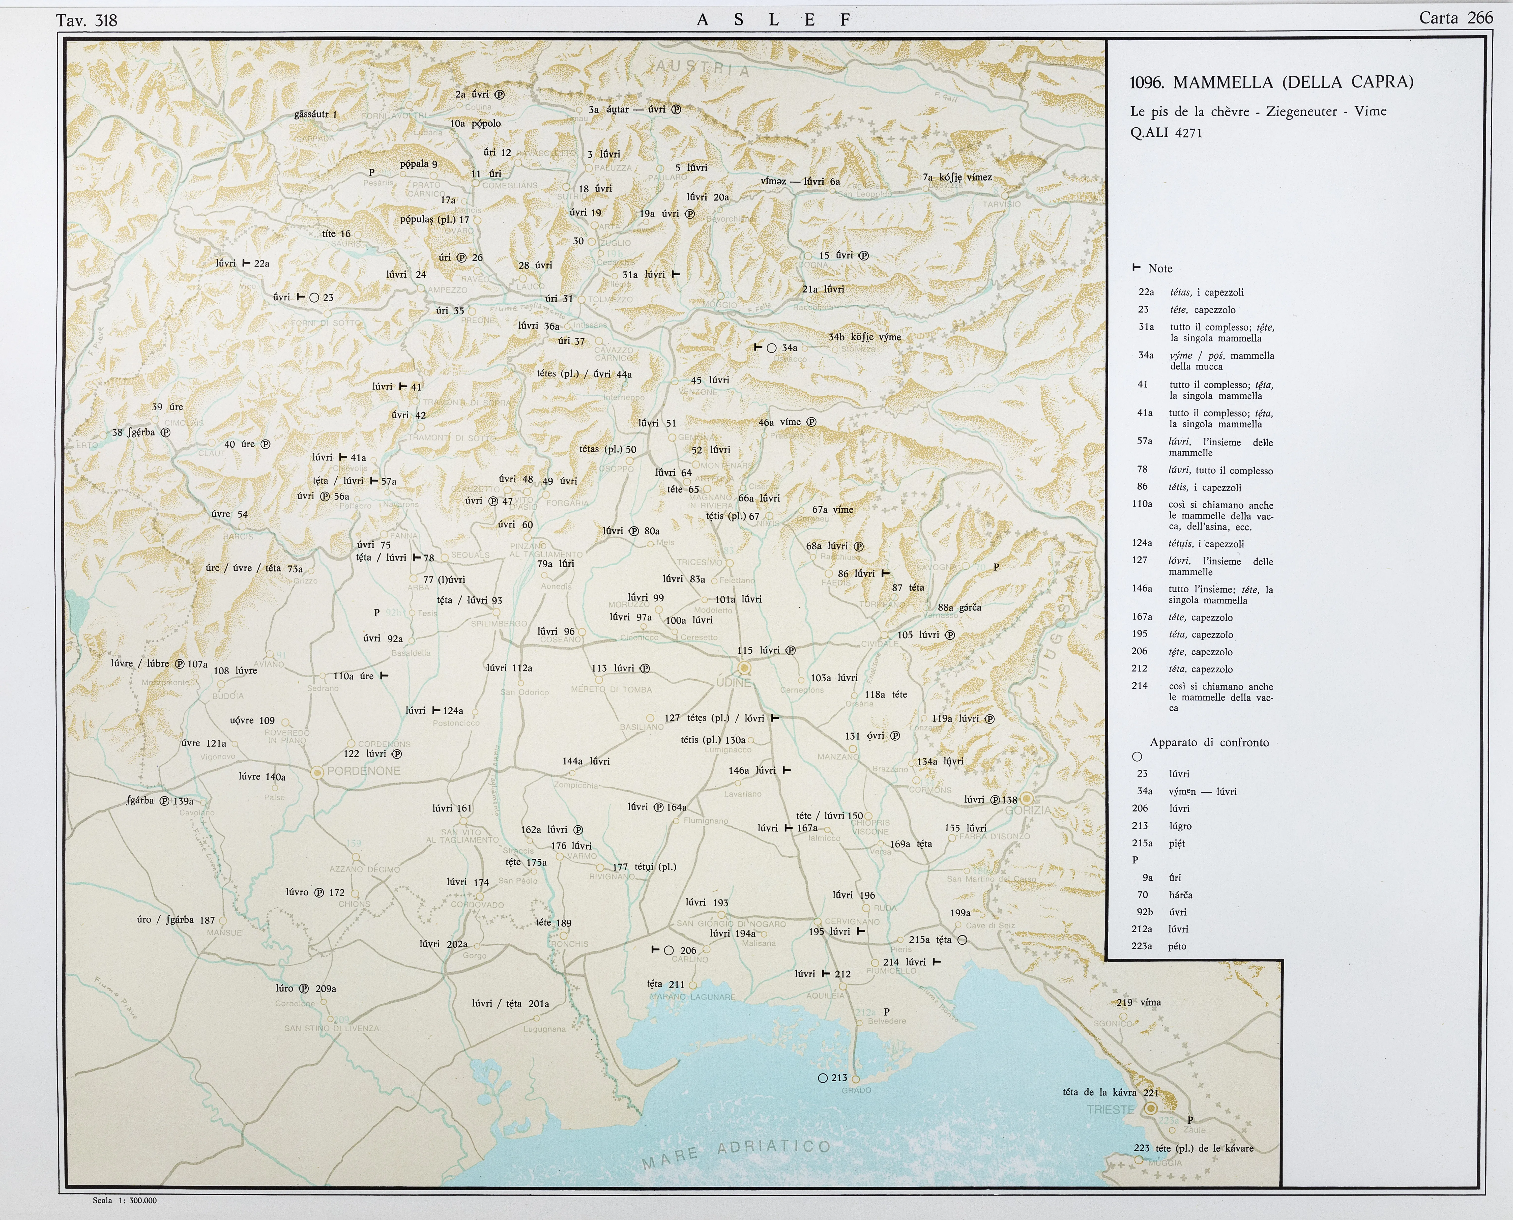Viewport: 1513px width, 1220px height.
Task: Click note entry 110a in the legend
Action: click(1142, 504)
